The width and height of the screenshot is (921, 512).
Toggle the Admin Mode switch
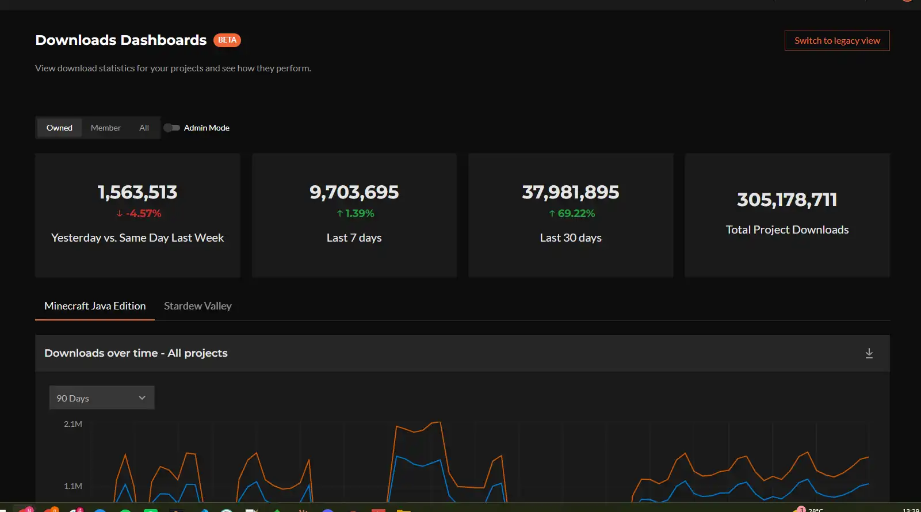(x=171, y=128)
